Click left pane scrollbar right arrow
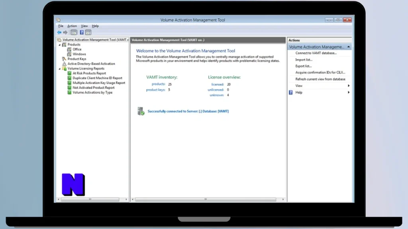Screen dimensions: 408x229 pos(126,200)
